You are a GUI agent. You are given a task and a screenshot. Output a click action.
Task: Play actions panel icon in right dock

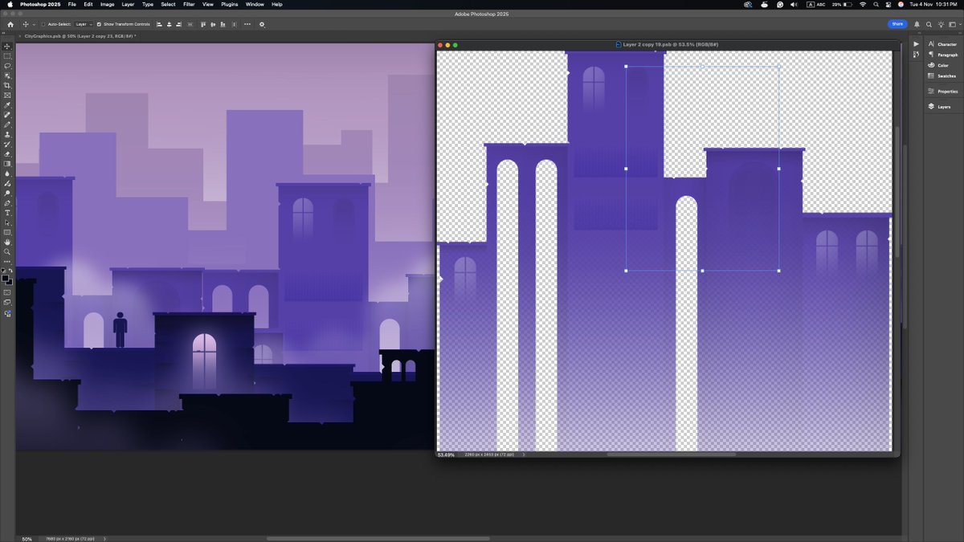[x=917, y=43]
